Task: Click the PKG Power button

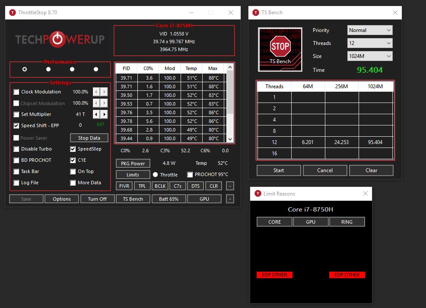Action: click(133, 163)
